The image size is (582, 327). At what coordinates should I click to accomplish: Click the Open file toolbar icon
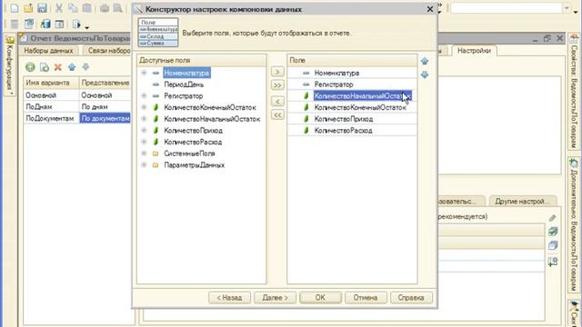pyautogui.click(x=28, y=8)
